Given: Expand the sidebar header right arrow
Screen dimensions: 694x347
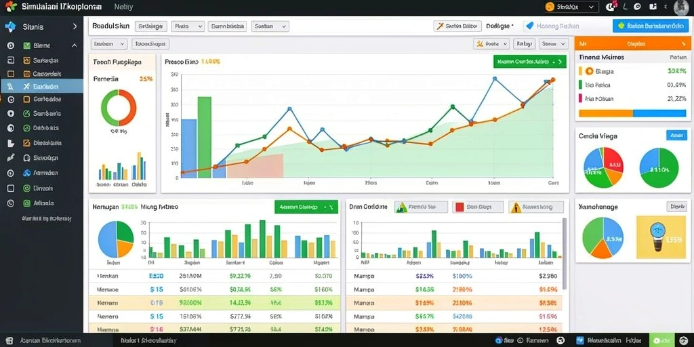Looking at the screenshot, I should 75,26.
